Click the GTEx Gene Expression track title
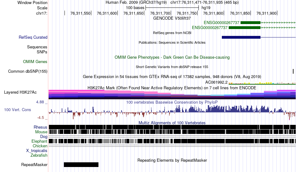The width and height of the screenshot is (296, 172). (172, 76)
